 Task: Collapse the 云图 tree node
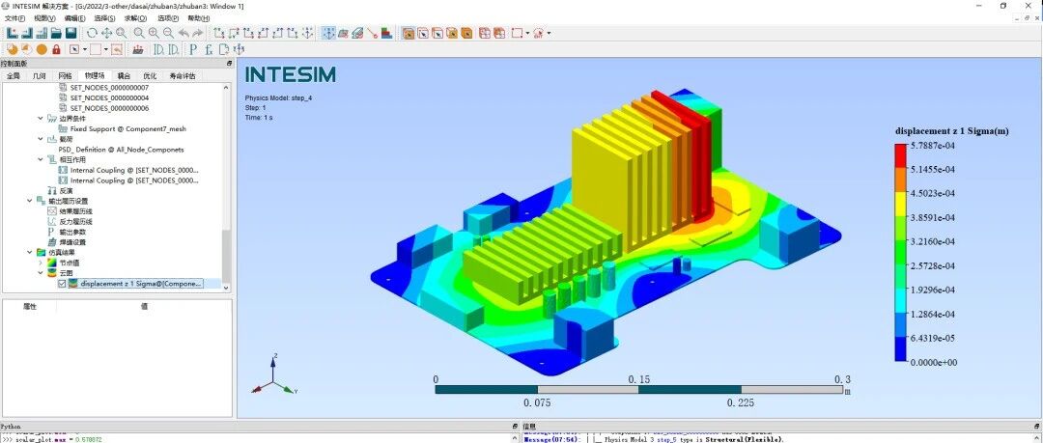(x=42, y=273)
